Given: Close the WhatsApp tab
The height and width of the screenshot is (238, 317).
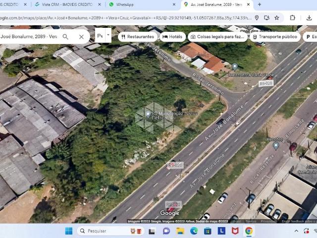Looking at the screenshot, I should point(174,4).
